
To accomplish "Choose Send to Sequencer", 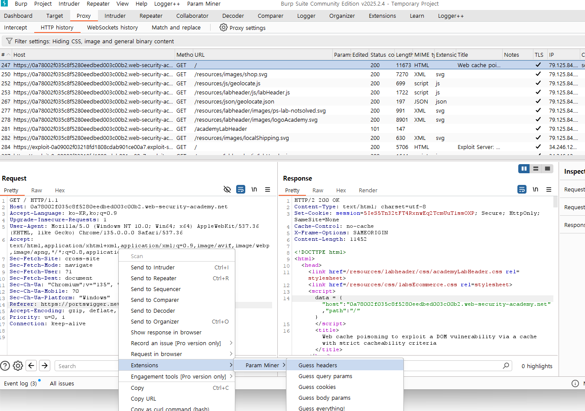I will pos(177,289).
